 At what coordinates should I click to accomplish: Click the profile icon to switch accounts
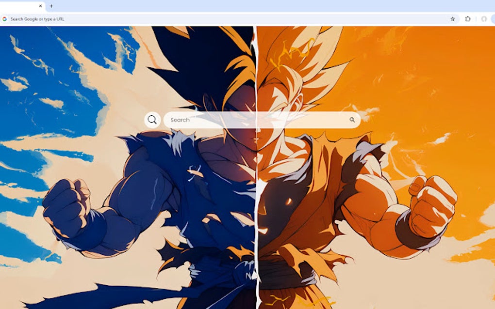click(x=484, y=19)
